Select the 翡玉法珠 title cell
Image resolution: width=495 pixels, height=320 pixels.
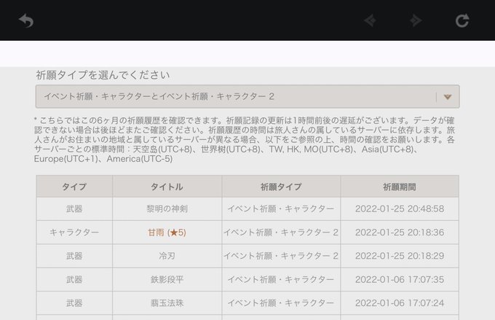[167, 303]
